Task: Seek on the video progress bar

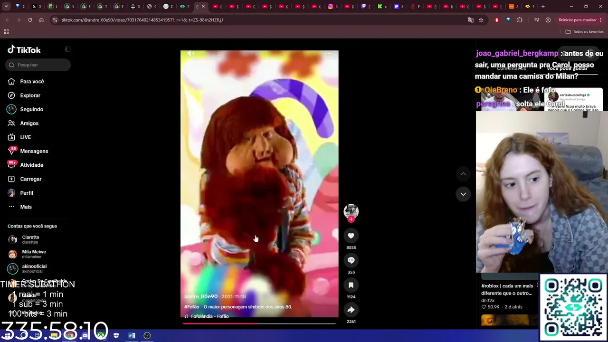Action: [259, 323]
